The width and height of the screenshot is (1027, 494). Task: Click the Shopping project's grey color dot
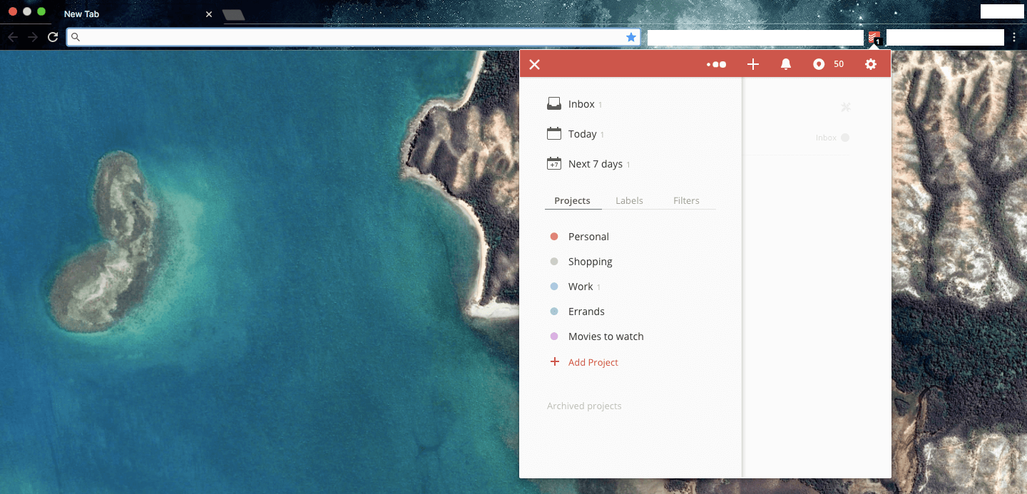tap(554, 262)
